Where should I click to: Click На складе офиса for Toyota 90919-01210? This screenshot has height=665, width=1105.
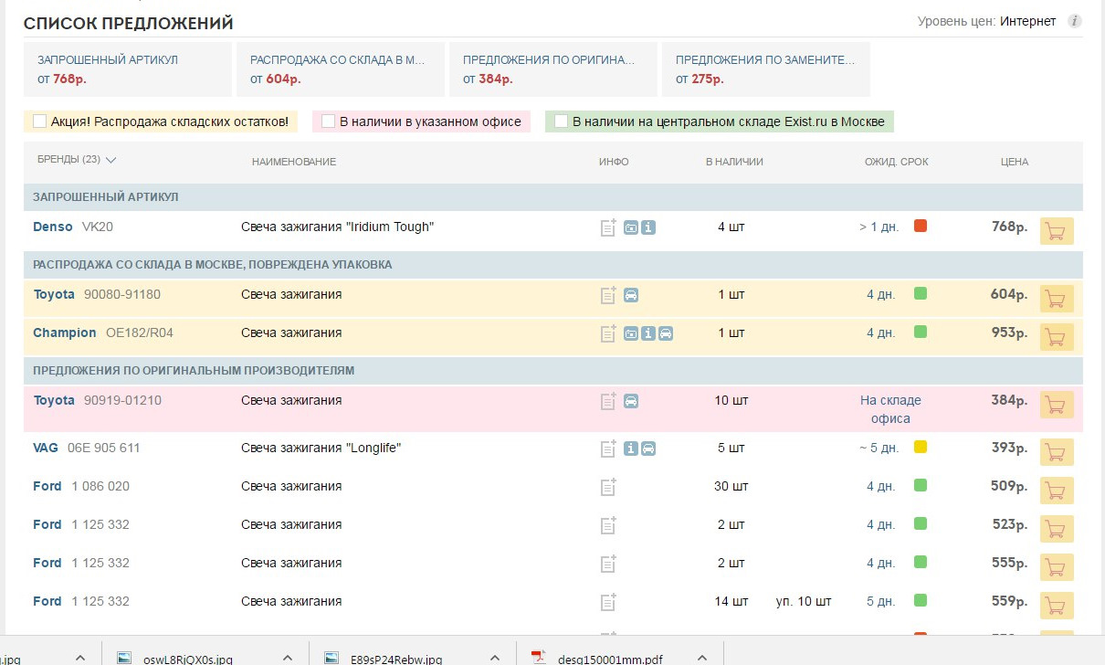click(890, 409)
